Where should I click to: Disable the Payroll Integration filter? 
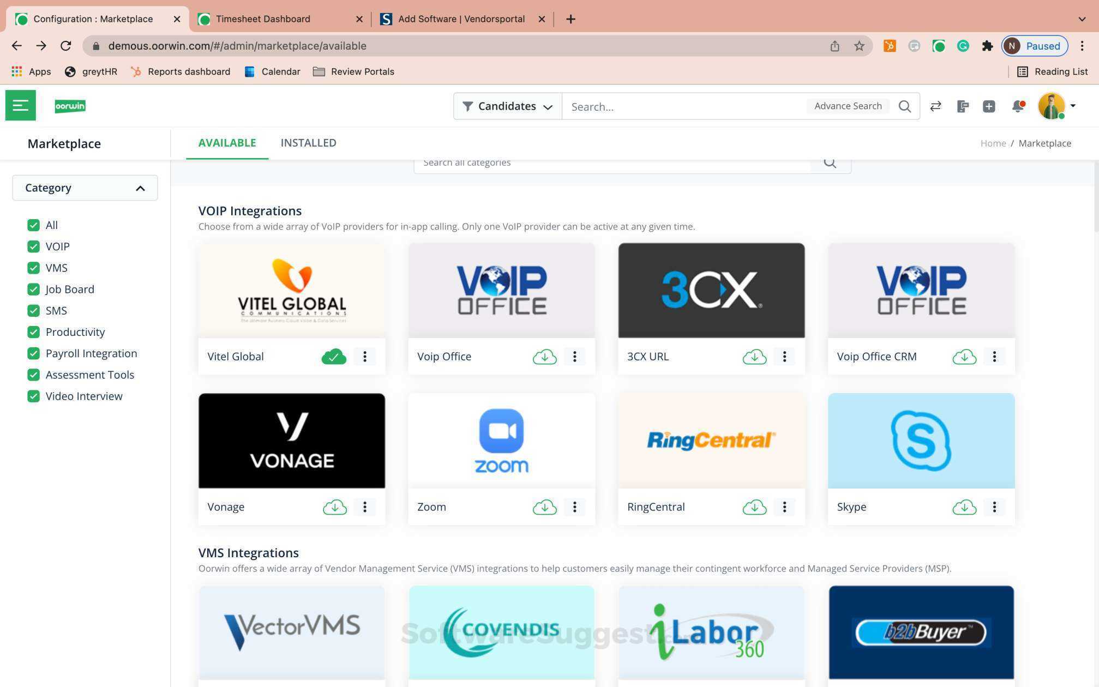point(33,353)
